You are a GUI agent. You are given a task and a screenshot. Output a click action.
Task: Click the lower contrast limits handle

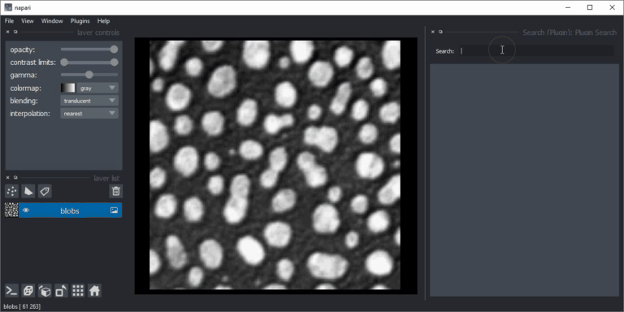coord(64,63)
